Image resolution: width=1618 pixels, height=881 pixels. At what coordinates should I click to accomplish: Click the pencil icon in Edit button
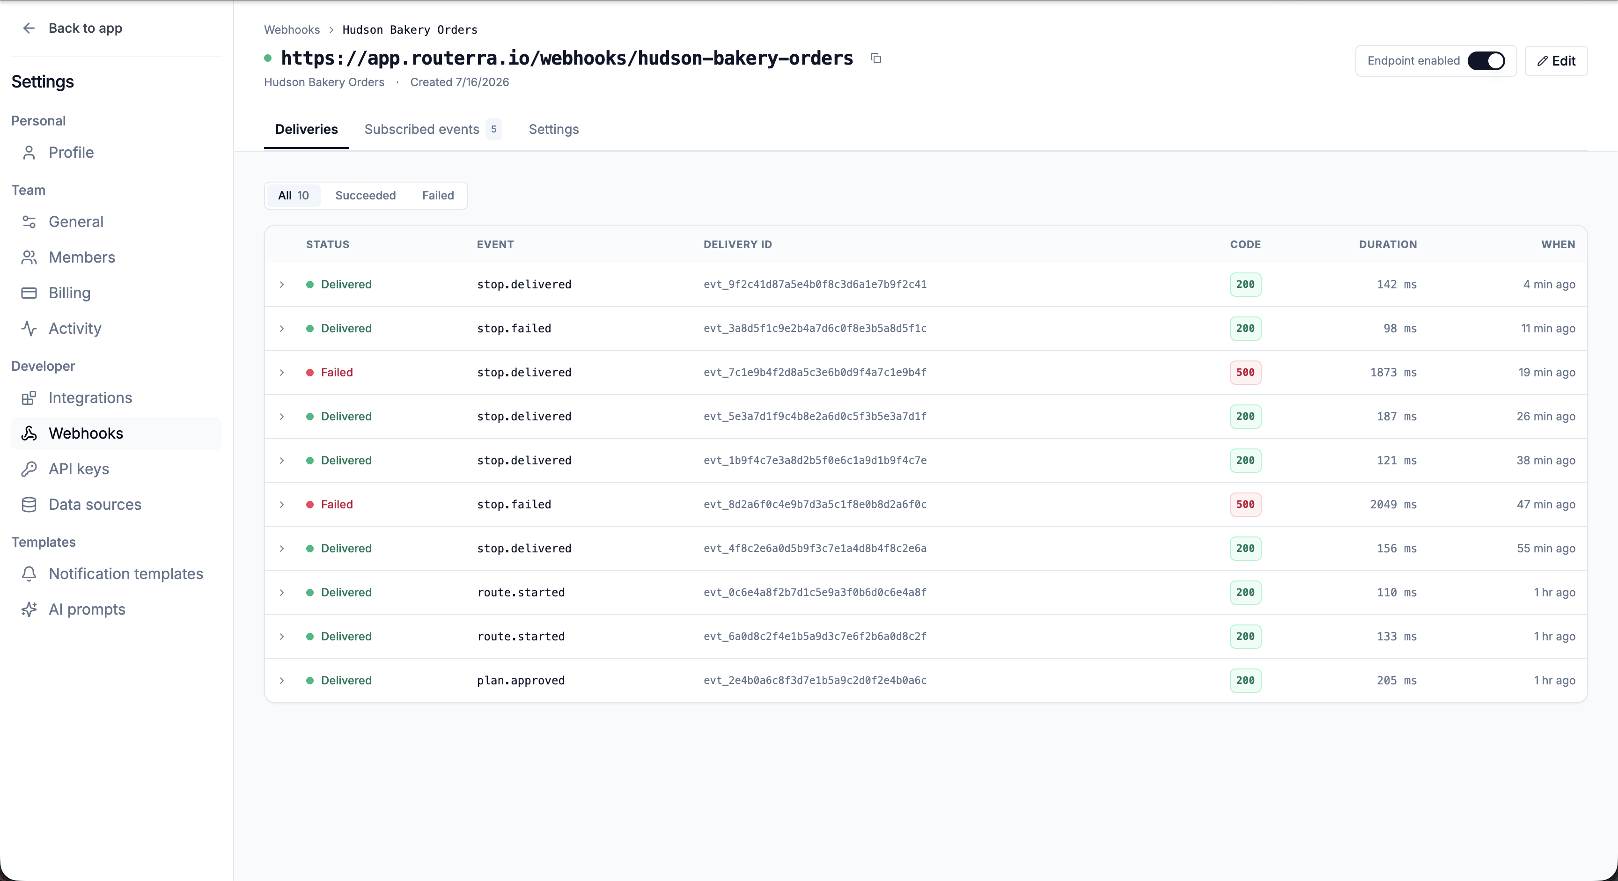pos(1542,61)
